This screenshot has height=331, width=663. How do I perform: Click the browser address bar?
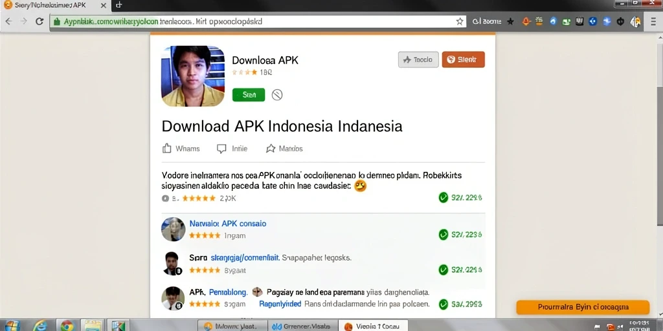[x=258, y=21]
